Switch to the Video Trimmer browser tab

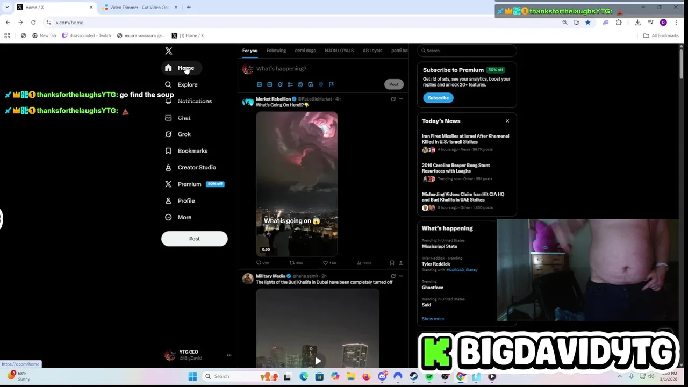[139, 8]
